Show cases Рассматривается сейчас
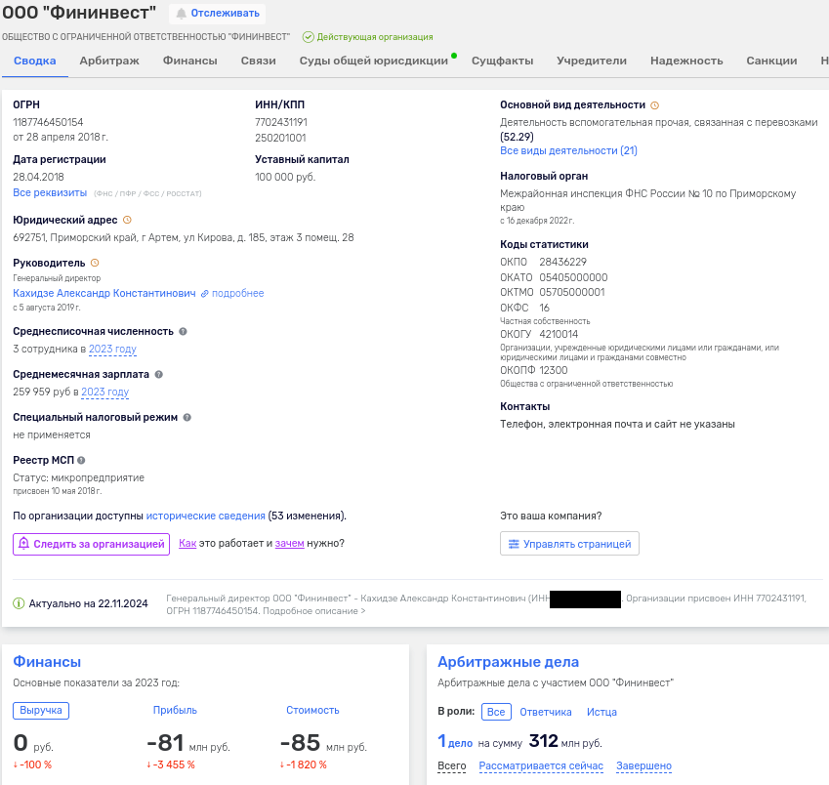 tap(541, 766)
